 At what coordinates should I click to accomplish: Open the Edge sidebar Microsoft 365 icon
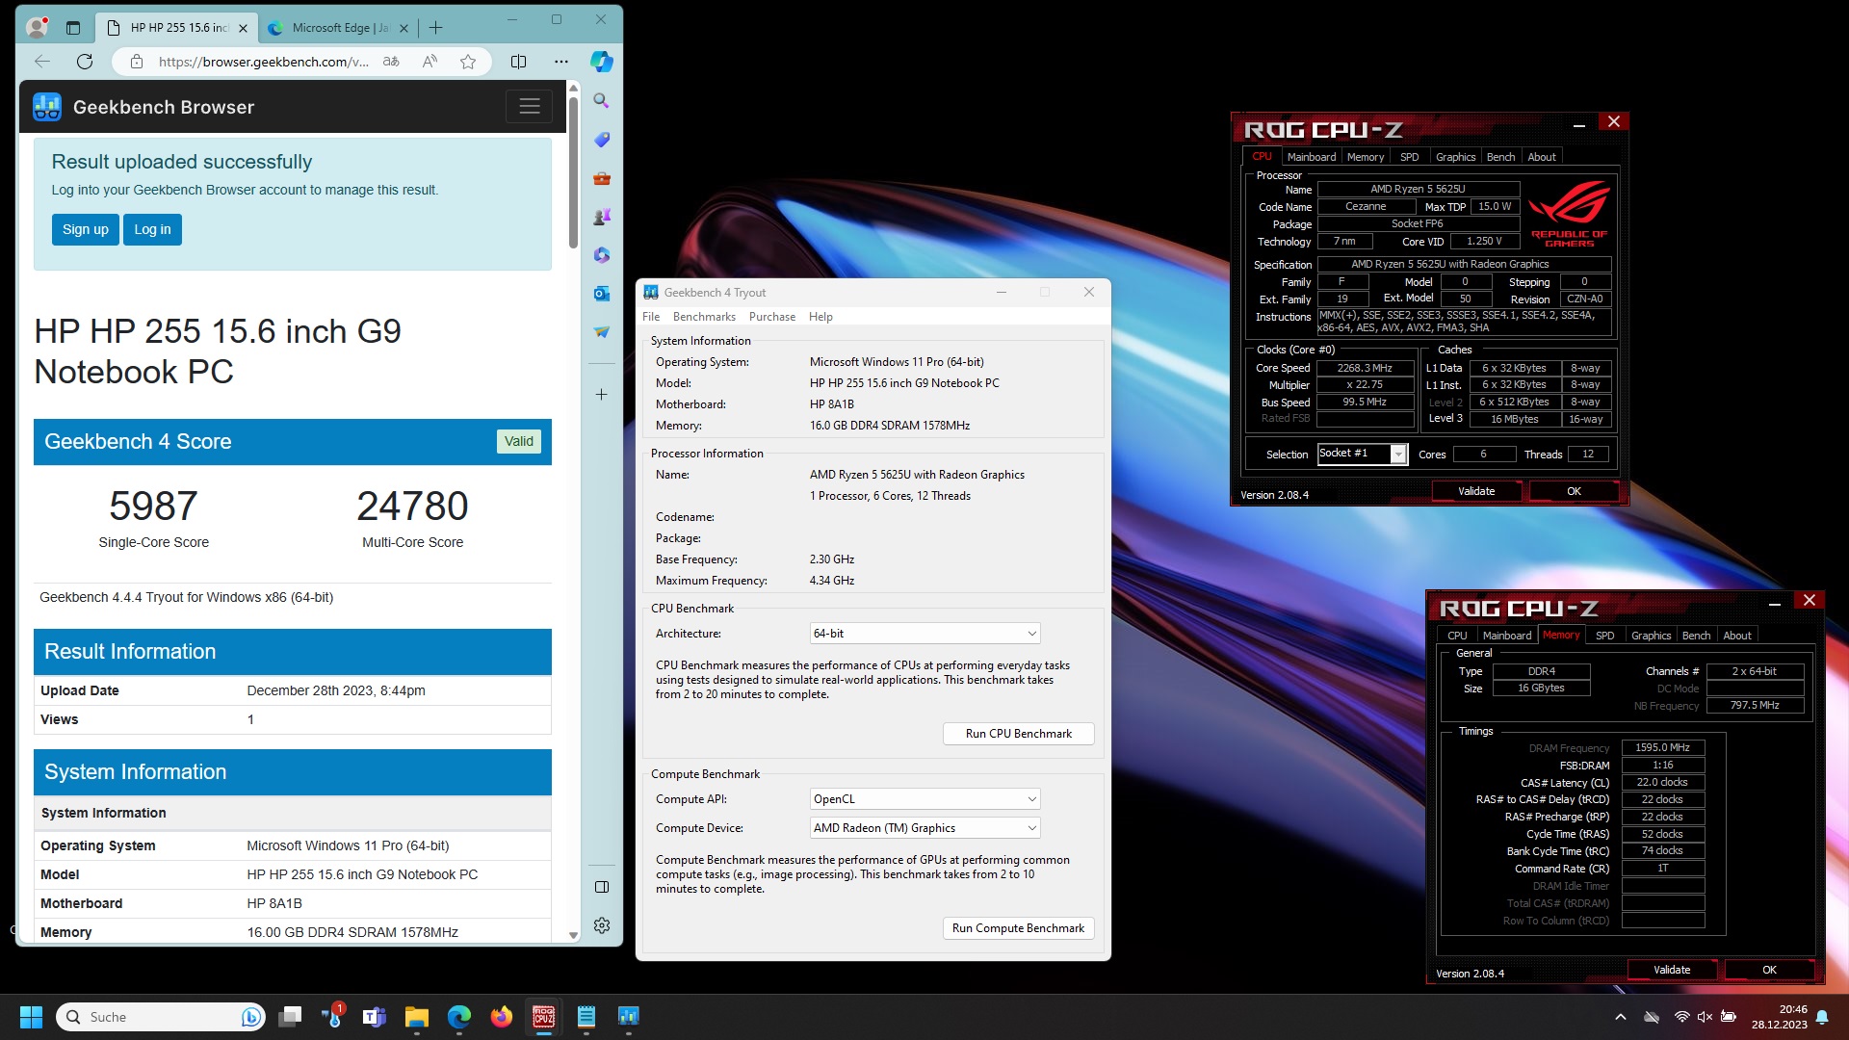tap(601, 254)
